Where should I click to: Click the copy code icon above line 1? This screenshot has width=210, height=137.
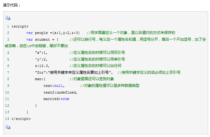(x=8, y=18)
